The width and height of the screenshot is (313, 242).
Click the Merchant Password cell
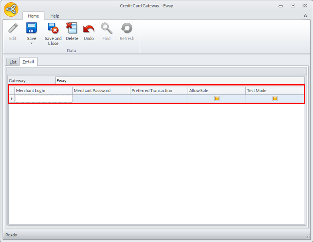point(101,99)
